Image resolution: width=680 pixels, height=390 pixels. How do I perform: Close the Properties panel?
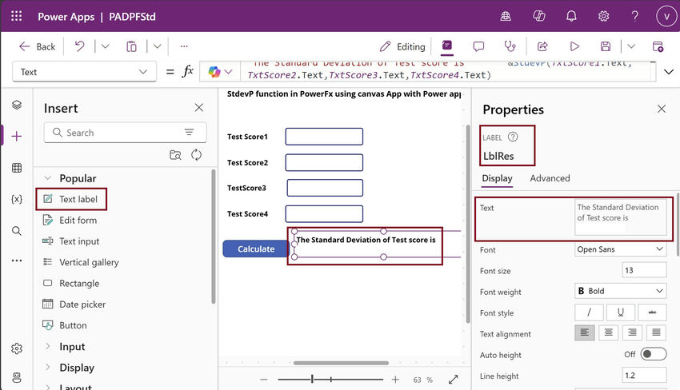point(662,109)
